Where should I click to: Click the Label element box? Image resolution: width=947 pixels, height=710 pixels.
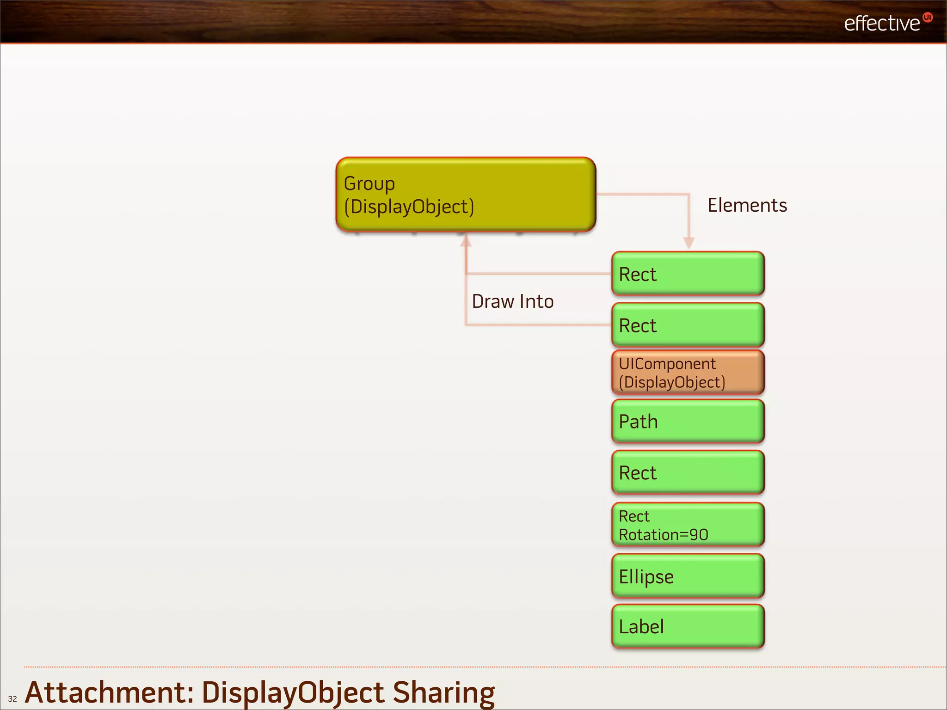(688, 627)
